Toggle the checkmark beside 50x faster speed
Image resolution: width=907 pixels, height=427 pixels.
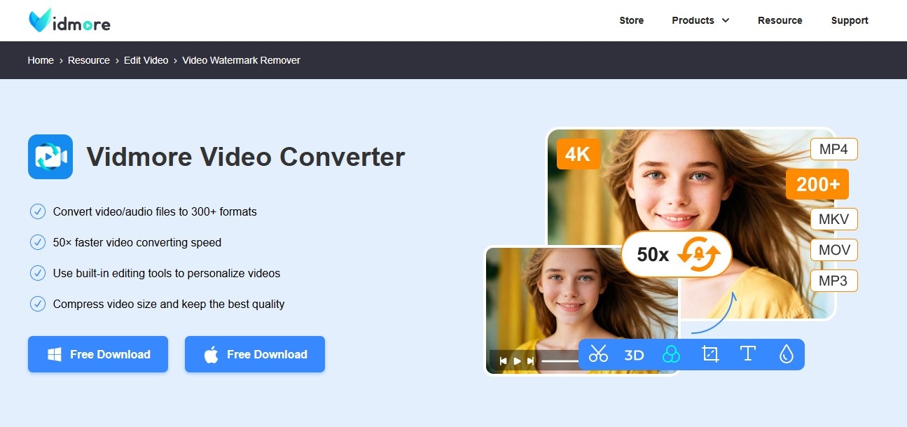(x=38, y=242)
